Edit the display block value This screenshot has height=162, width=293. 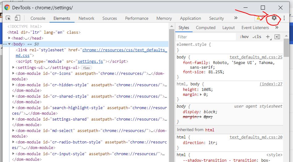point(209,112)
